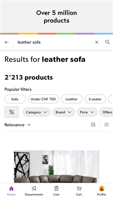Viewport: 113px width, 201px height.
Task: Switch to compact list view icon
Action: (x=107, y=125)
